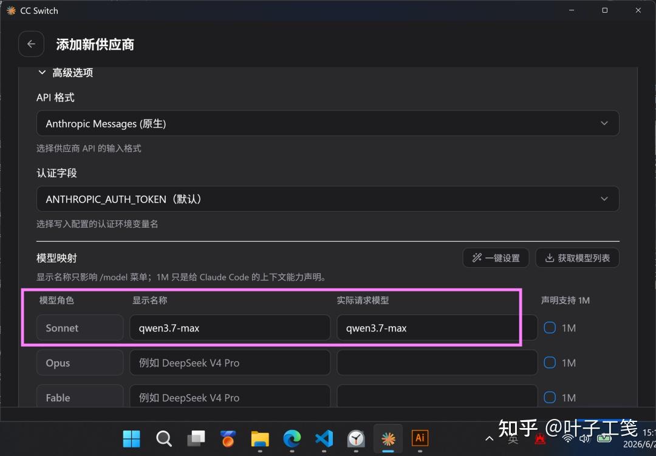Open the orange medal app in taskbar

(x=228, y=438)
